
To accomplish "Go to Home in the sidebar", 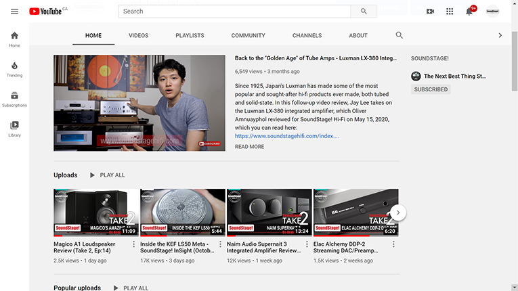I will click(x=14, y=40).
